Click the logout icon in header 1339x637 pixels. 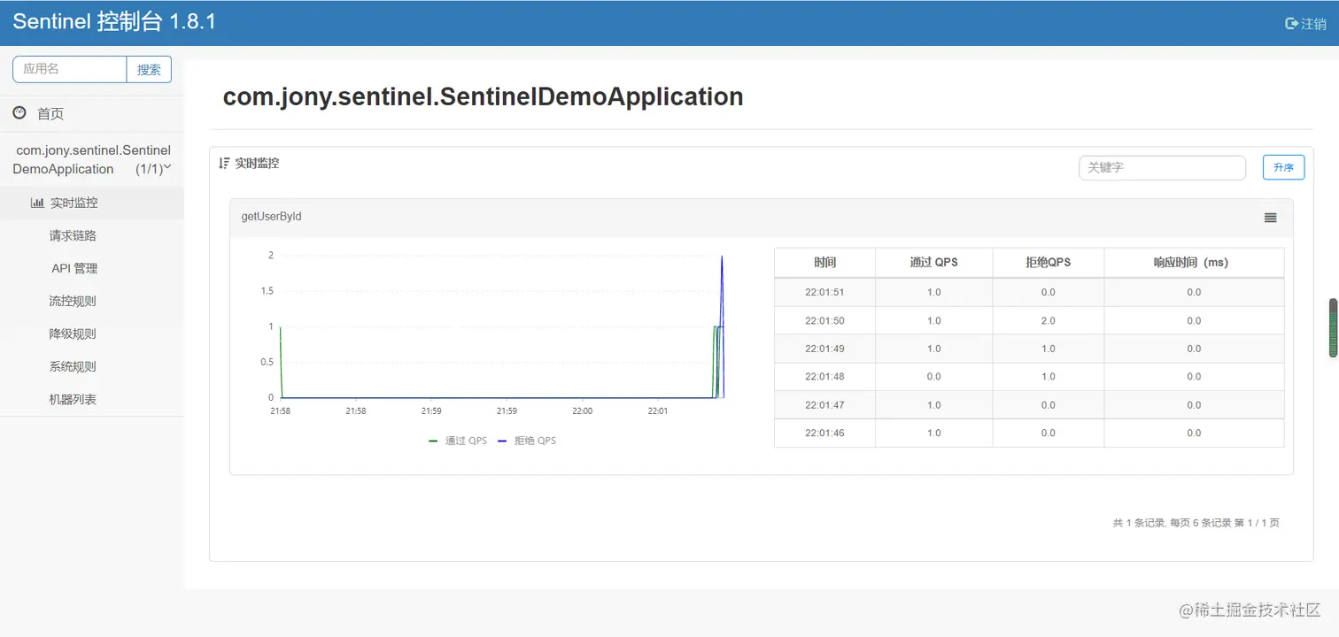[x=1291, y=24]
